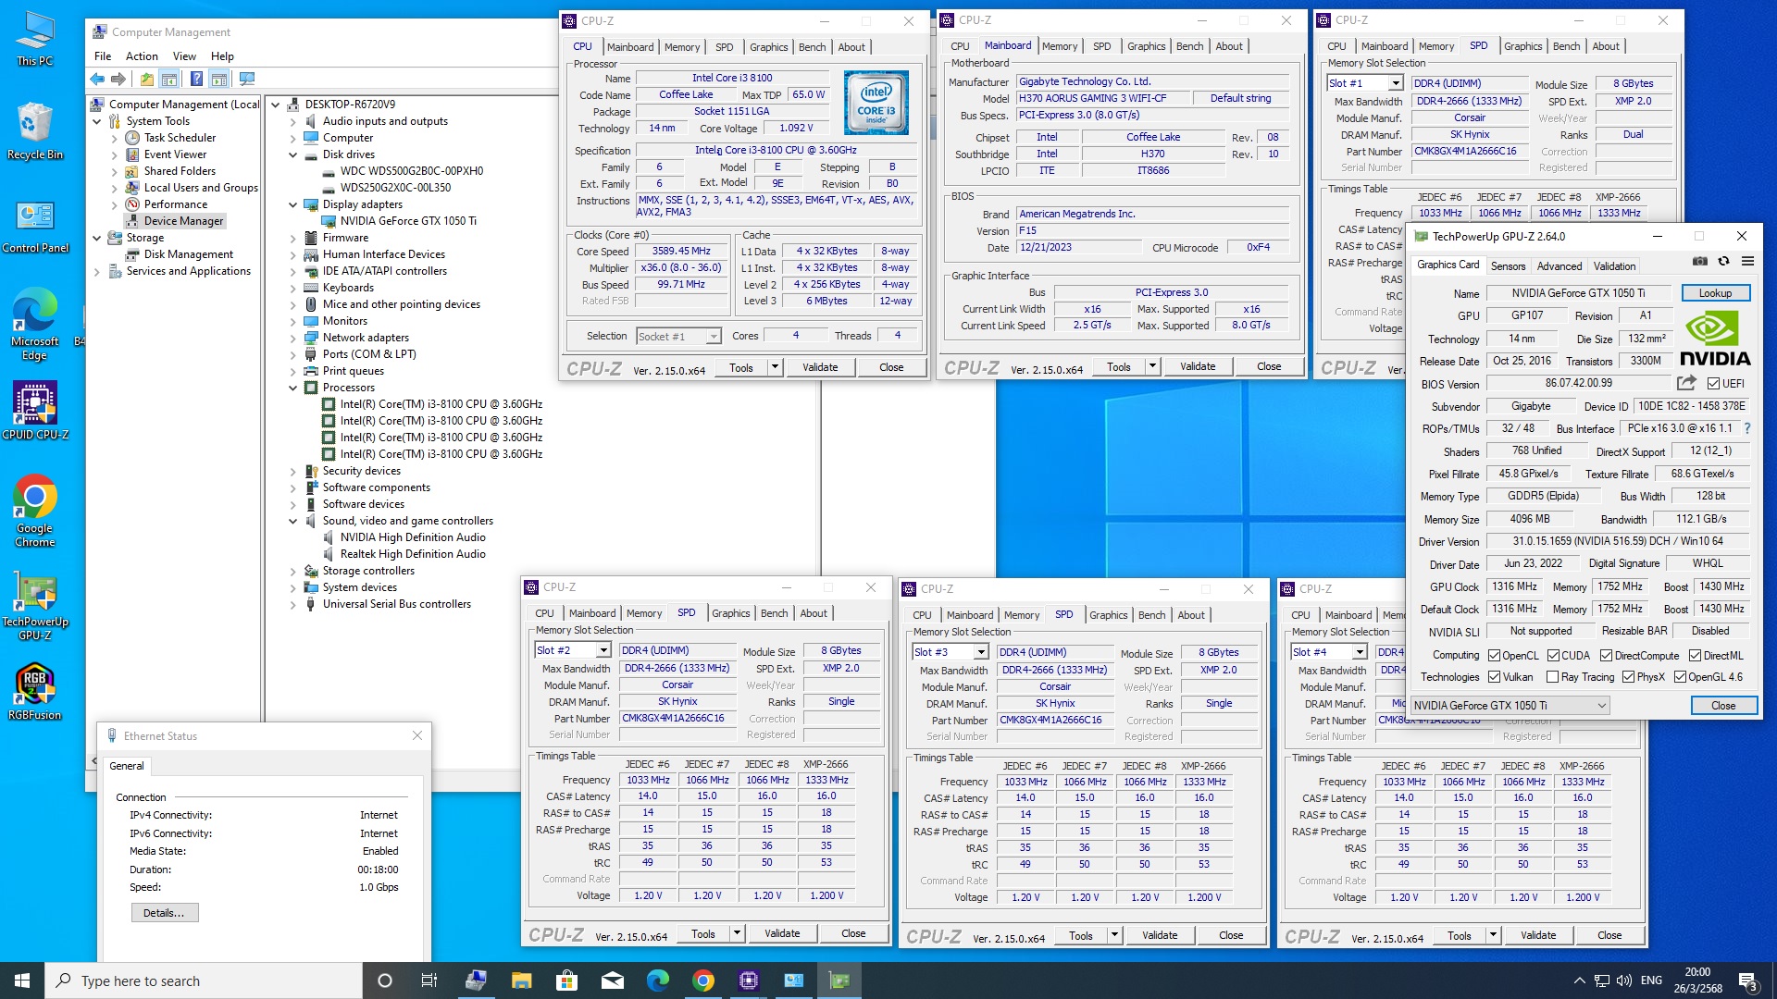
Task: Open the GPU selection dropdown in GPU-Z
Action: [x=1601, y=706]
